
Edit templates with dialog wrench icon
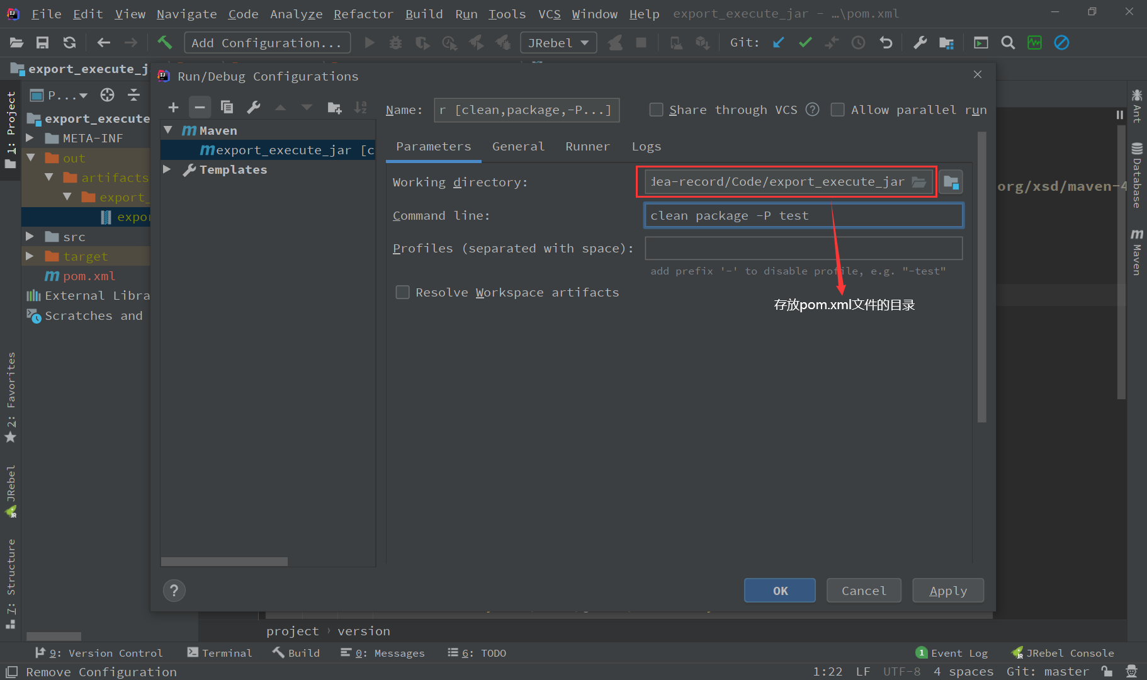(254, 108)
